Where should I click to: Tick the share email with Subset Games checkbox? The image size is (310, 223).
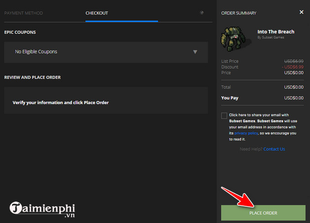tap(224, 115)
